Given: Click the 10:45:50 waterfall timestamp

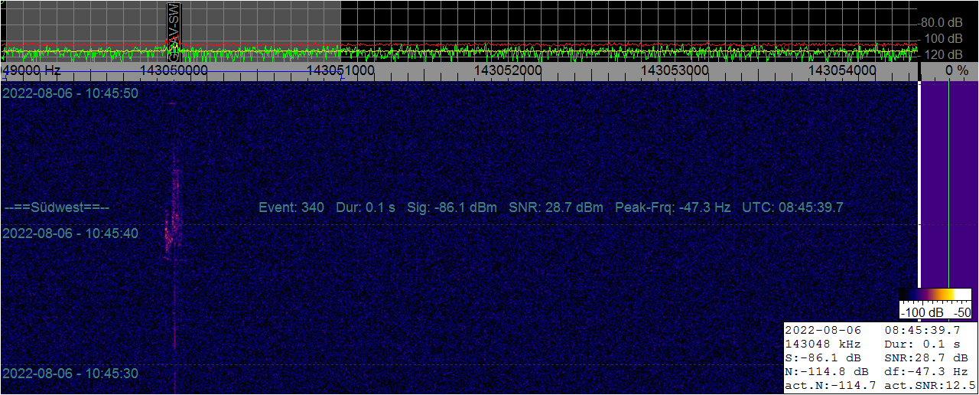Looking at the screenshot, I should pyautogui.click(x=70, y=93).
